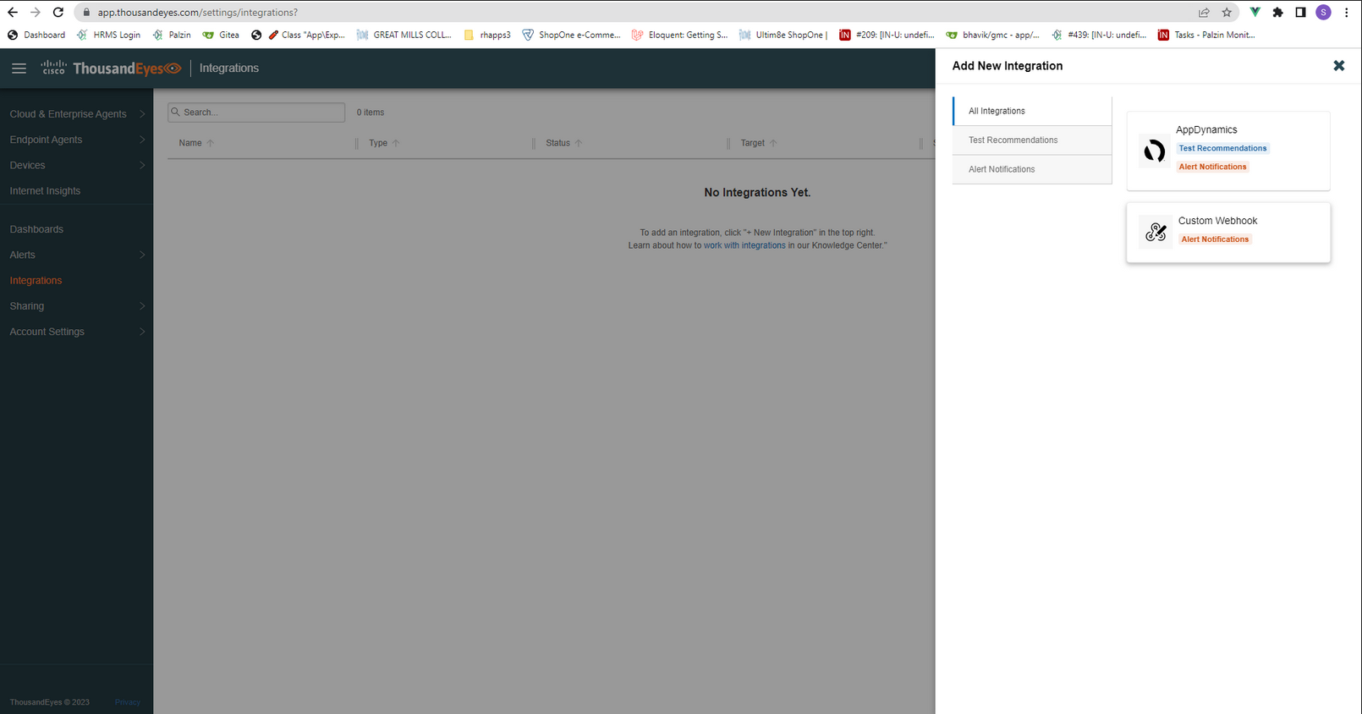The height and width of the screenshot is (714, 1362).
Task: Select the Test Recommendations tab
Action: (x=1032, y=140)
